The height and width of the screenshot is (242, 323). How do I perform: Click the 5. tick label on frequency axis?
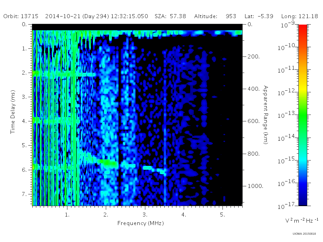click(x=222, y=215)
